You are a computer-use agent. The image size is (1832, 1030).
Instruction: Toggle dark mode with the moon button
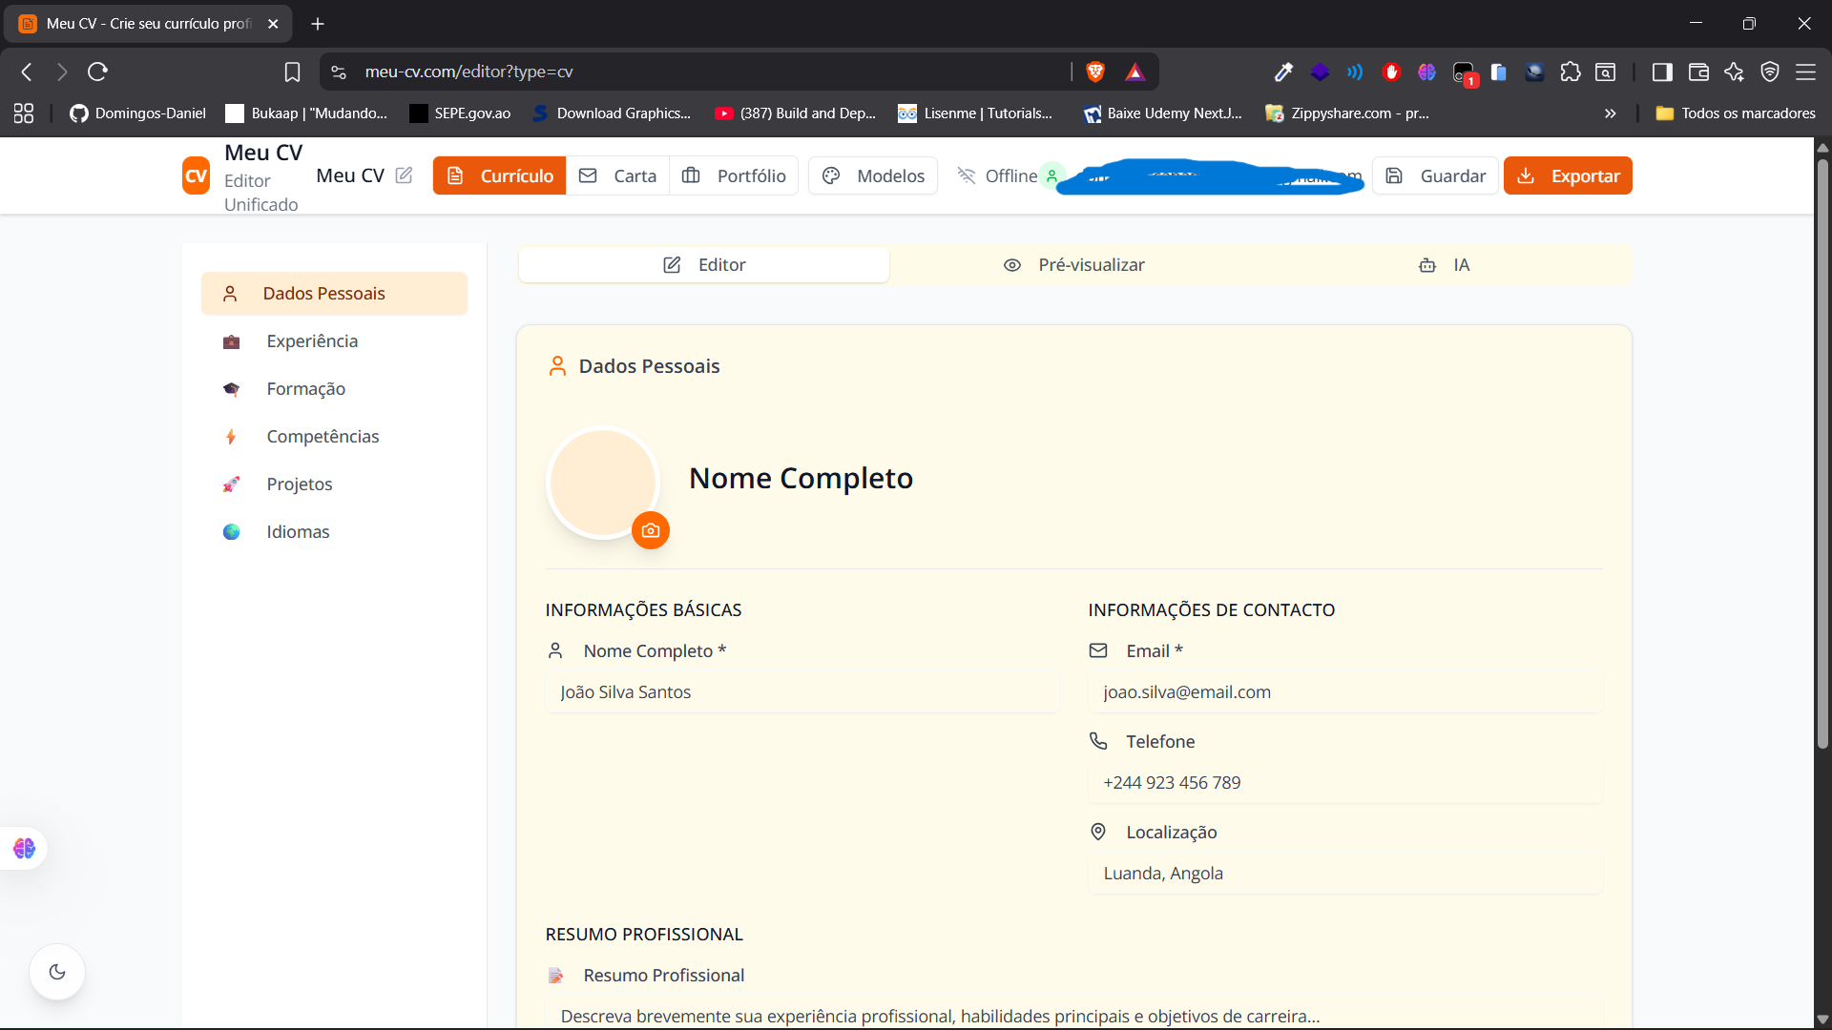point(57,972)
